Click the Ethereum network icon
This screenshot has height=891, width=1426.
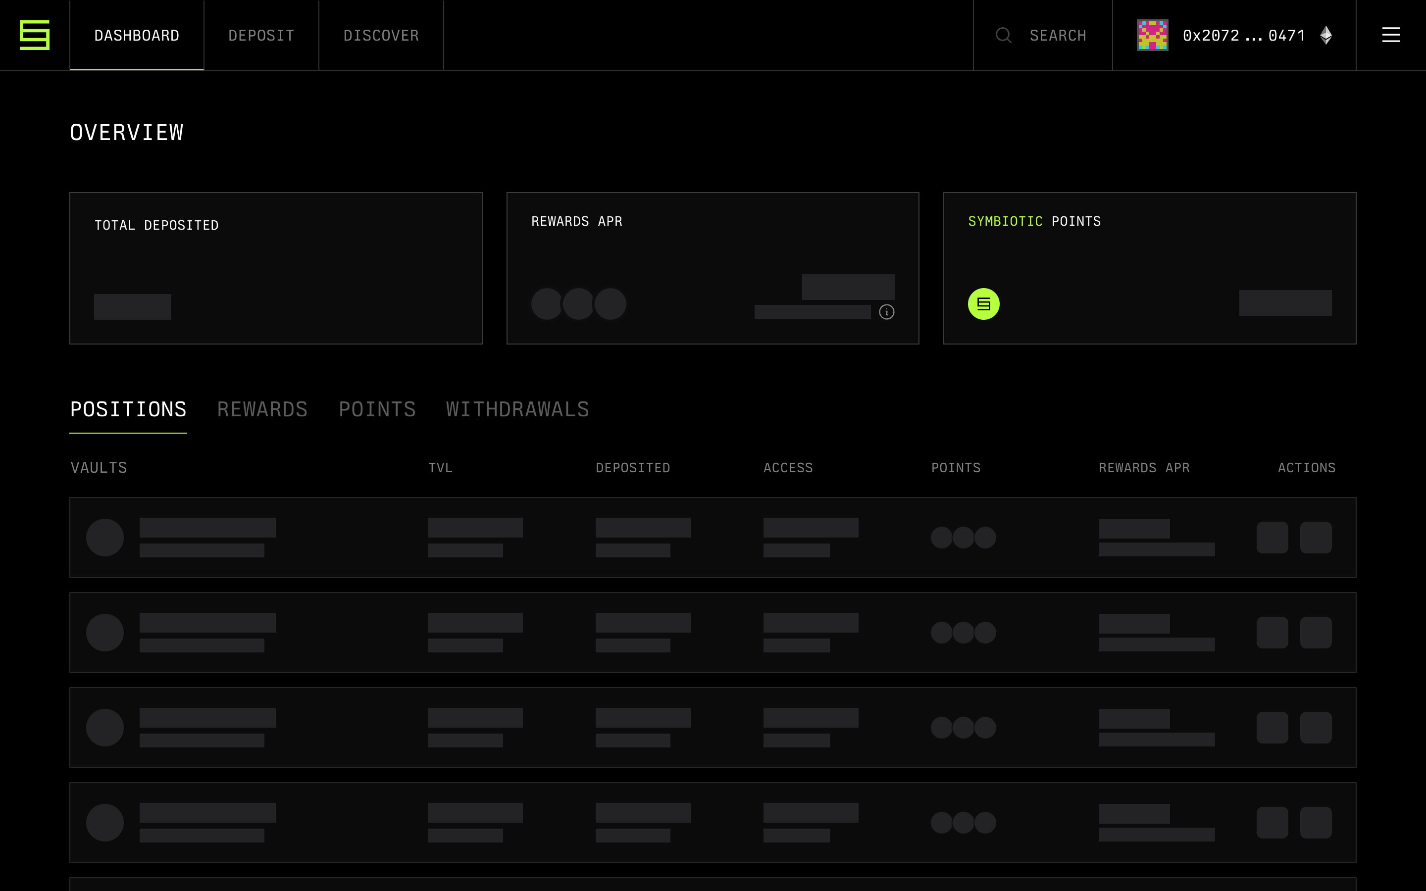click(x=1326, y=35)
